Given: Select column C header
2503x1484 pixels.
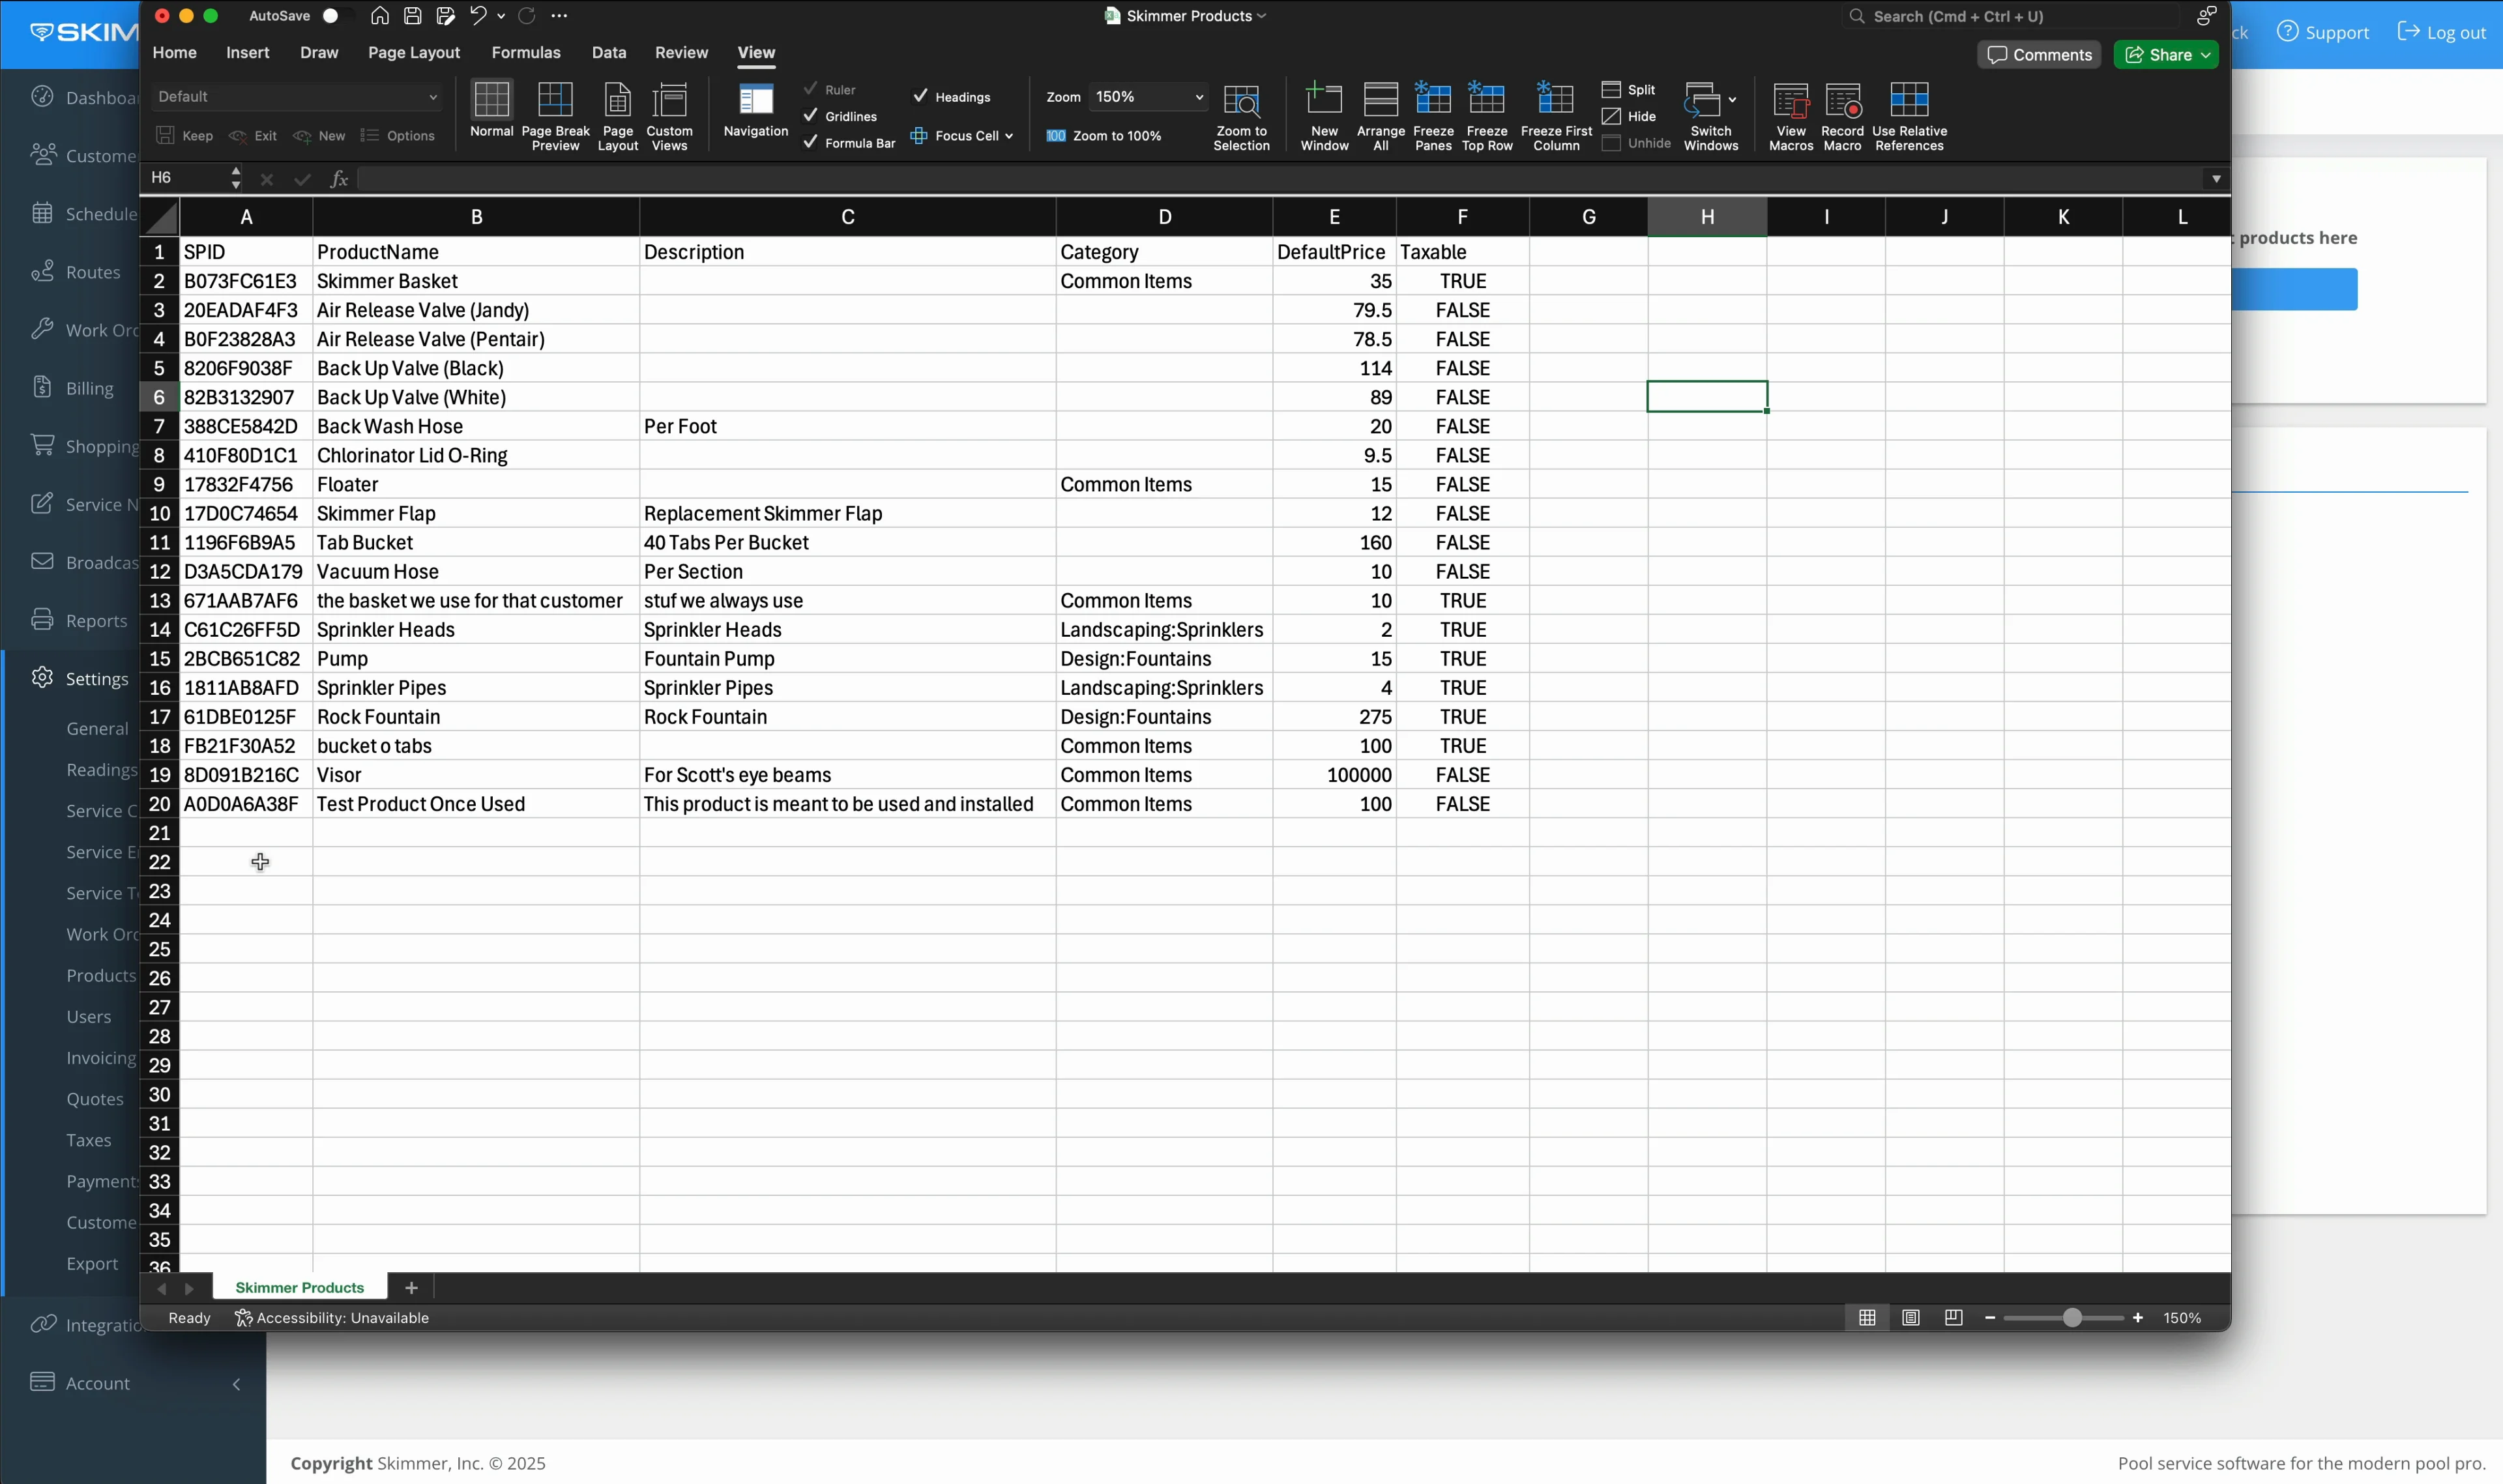Looking at the screenshot, I should [847, 216].
